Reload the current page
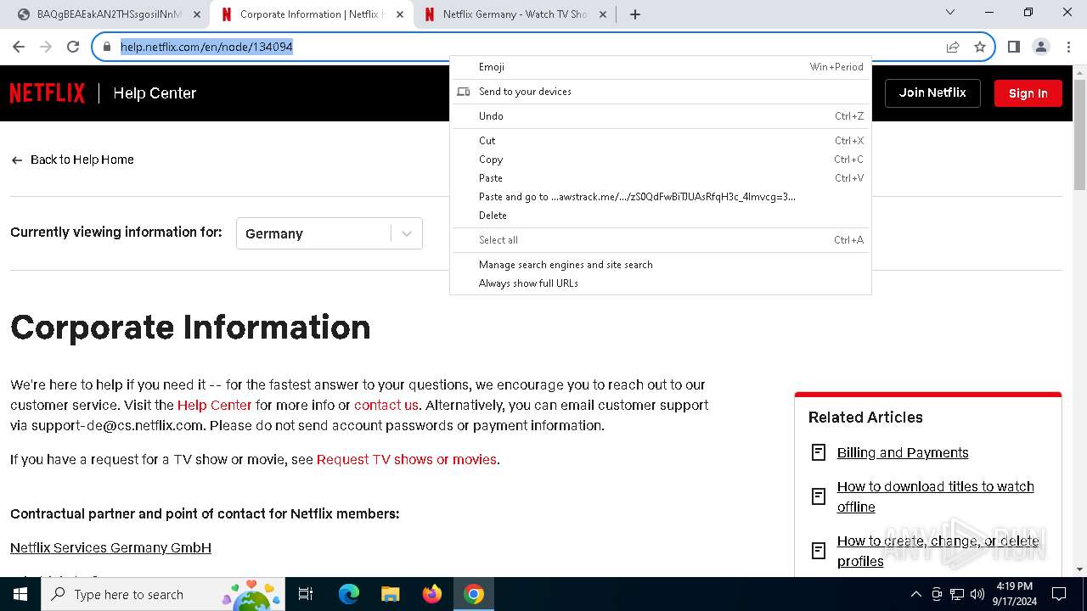This screenshot has width=1087, height=611. (73, 47)
